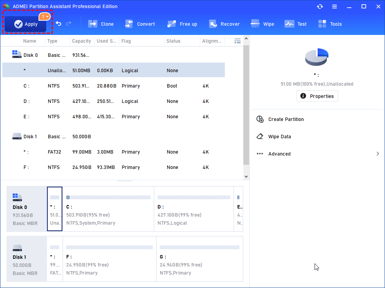The width and height of the screenshot is (385, 288).
Task: Click the Boot status cell
Action: (172, 86)
